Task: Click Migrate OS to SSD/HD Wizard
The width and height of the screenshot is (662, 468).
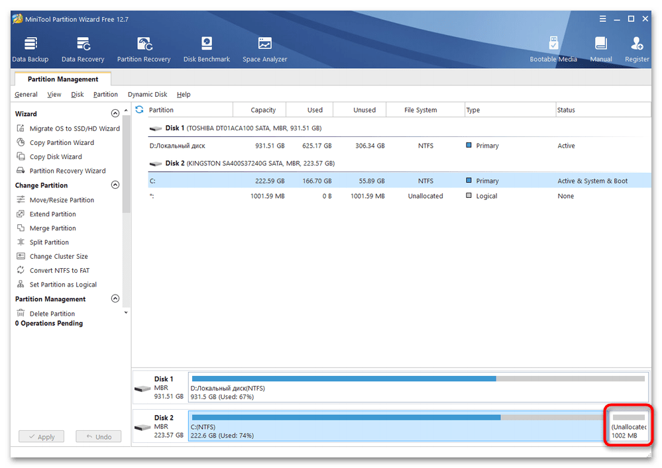Action: pyautogui.click(x=74, y=128)
